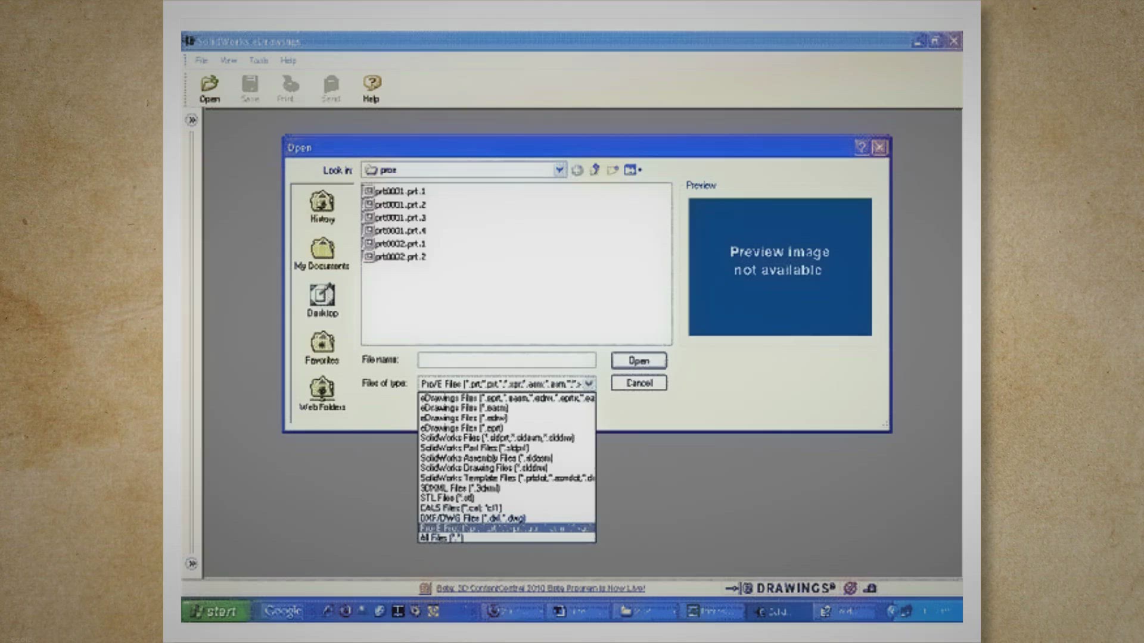This screenshot has height=643, width=1144.
Task: Select the Favorites places icon
Action: click(322, 348)
